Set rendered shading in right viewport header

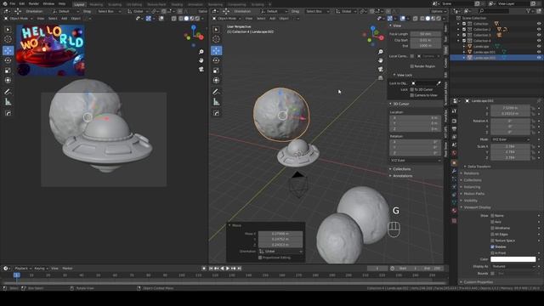(x=439, y=19)
